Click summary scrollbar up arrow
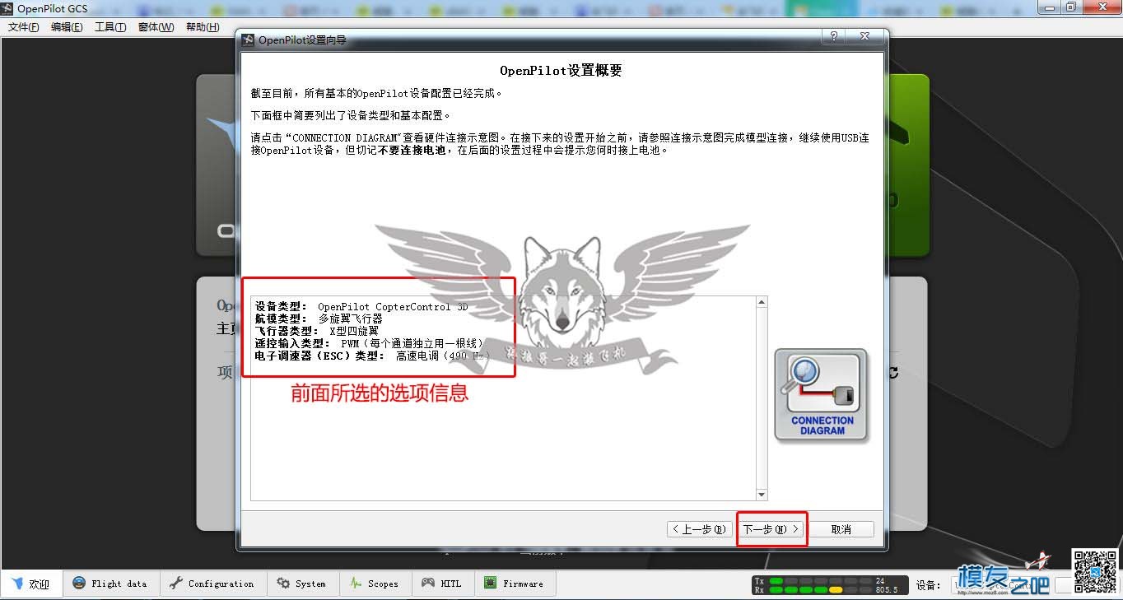The image size is (1123, 600). [x=762, y=303]
